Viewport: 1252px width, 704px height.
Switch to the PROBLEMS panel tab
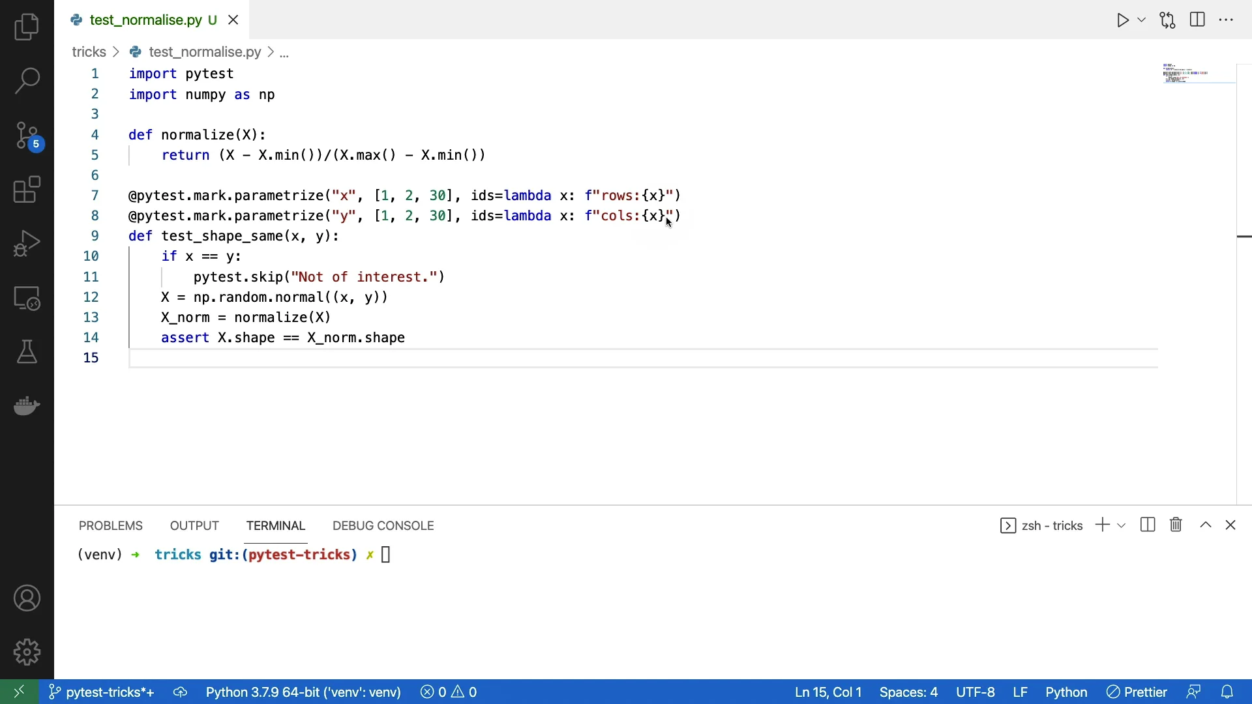111,526
